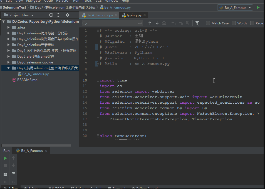Collapse the Day7_使用selenium folder
The height and width of the screenshot is (189, 265).
click(8, 68)
